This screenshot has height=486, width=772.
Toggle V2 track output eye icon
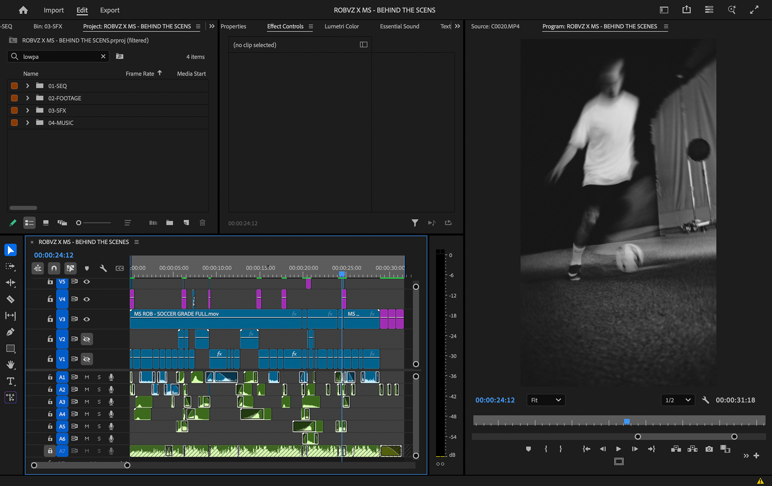[x=86, y=339]
